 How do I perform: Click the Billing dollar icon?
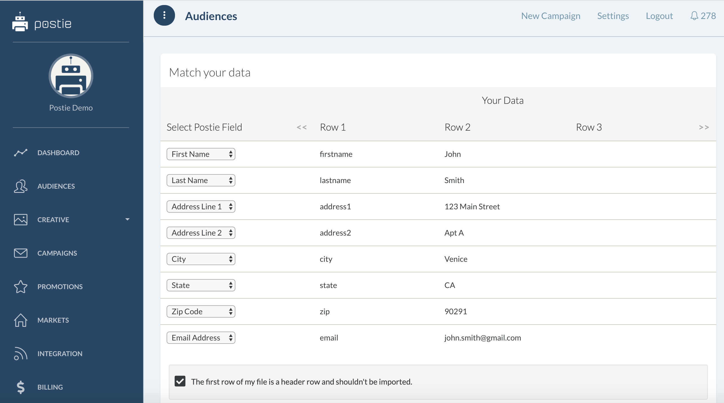(20, 387)
